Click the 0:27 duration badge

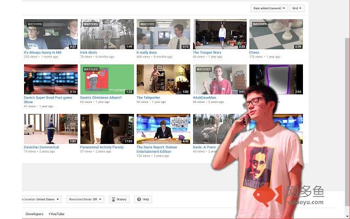click(x=73, y=47)
